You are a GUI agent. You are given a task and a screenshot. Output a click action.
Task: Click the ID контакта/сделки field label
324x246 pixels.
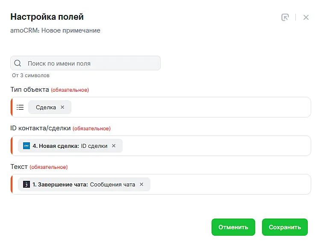40,128
